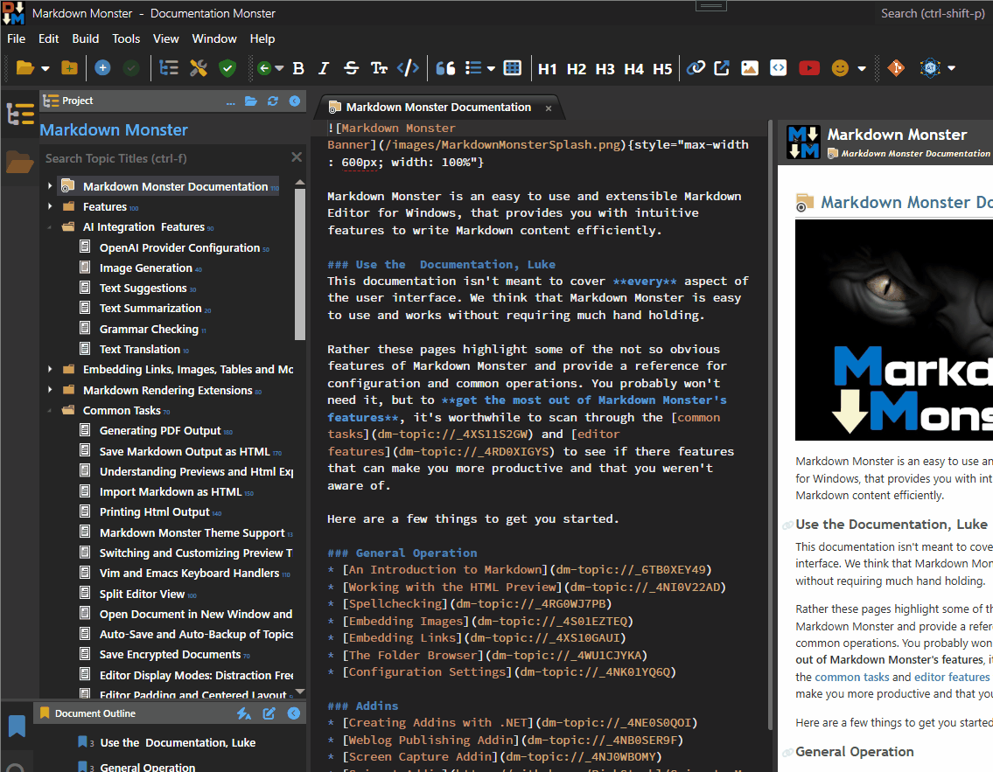Open the Window menu
Image resolution: width=993 pixels, height=772 pixels.
(x=214, y=38)
